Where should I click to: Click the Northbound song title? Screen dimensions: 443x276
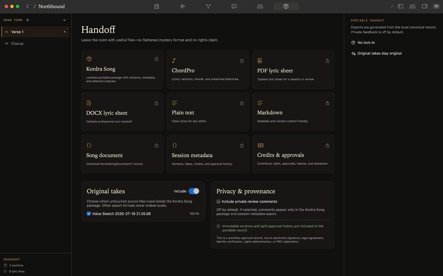(51, 6)
